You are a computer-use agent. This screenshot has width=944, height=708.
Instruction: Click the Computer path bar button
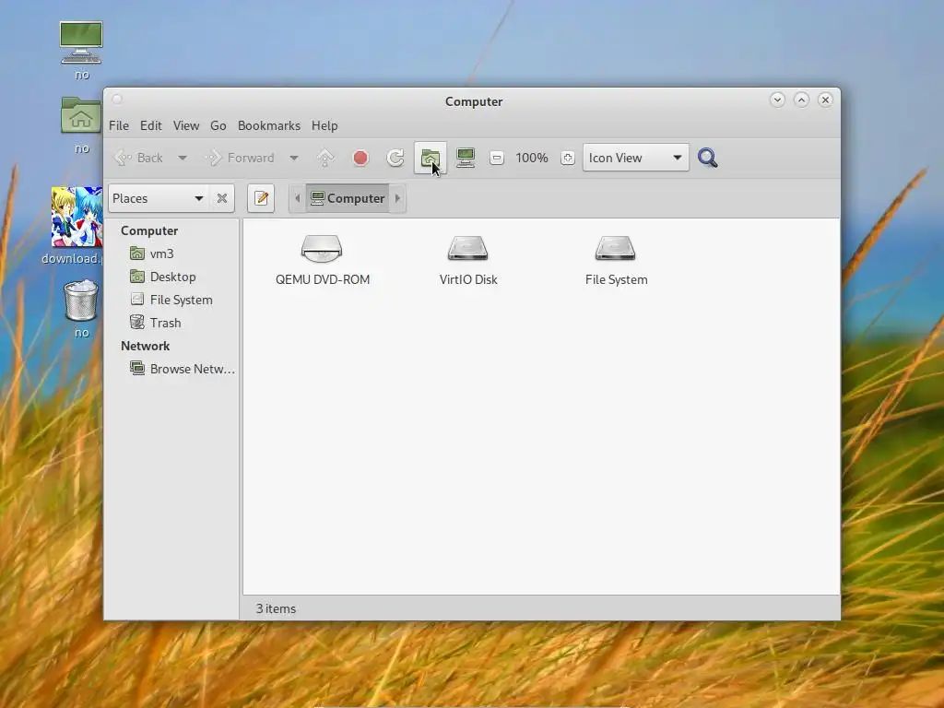point(348,198)
